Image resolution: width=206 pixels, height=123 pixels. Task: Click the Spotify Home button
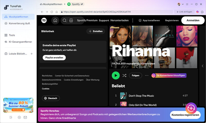pyautogui.click(x=55, y=21)
